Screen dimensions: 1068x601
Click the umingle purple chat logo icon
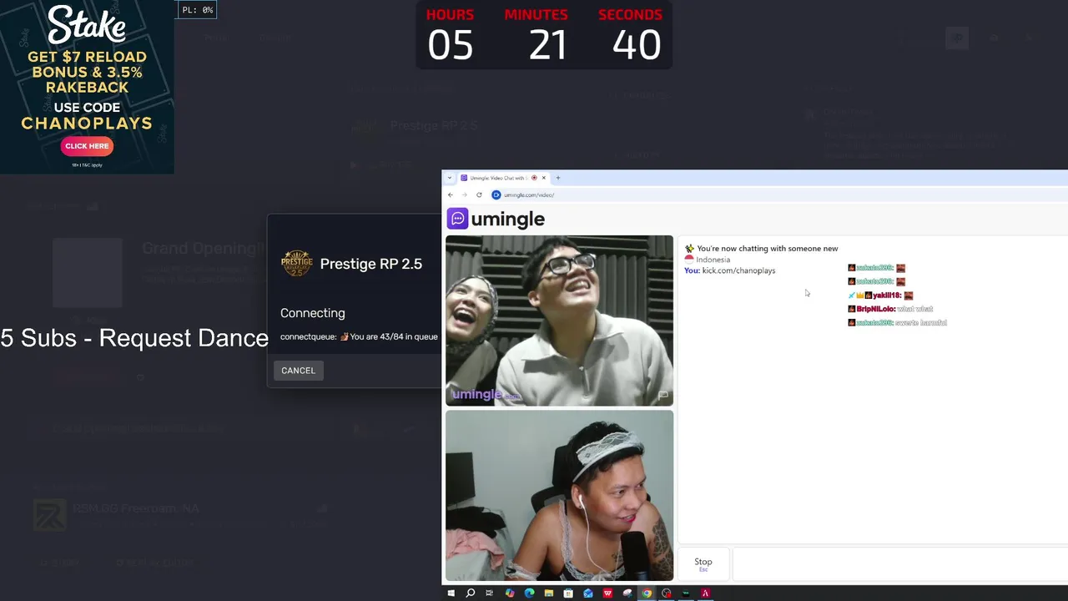coord(457,219)
